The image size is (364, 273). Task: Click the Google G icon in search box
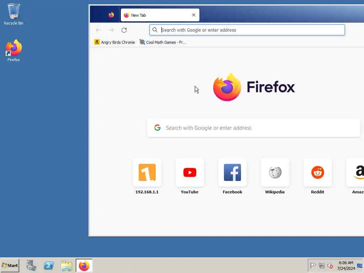click(x=157, y=128)
